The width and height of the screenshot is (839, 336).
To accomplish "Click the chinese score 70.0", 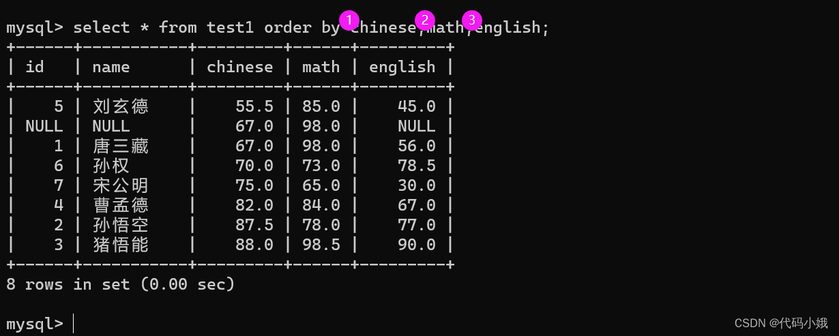I will (x=254, y=166).
